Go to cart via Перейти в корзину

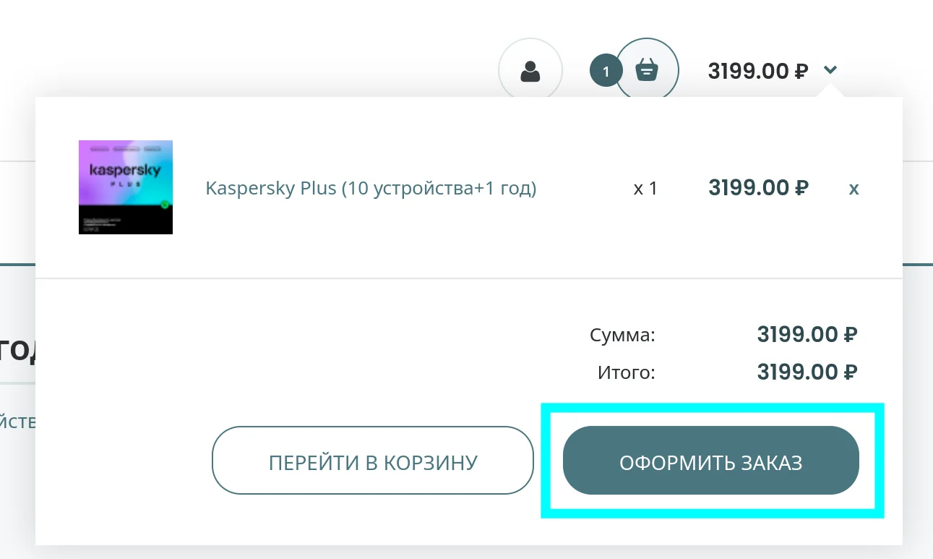(373, 462)
